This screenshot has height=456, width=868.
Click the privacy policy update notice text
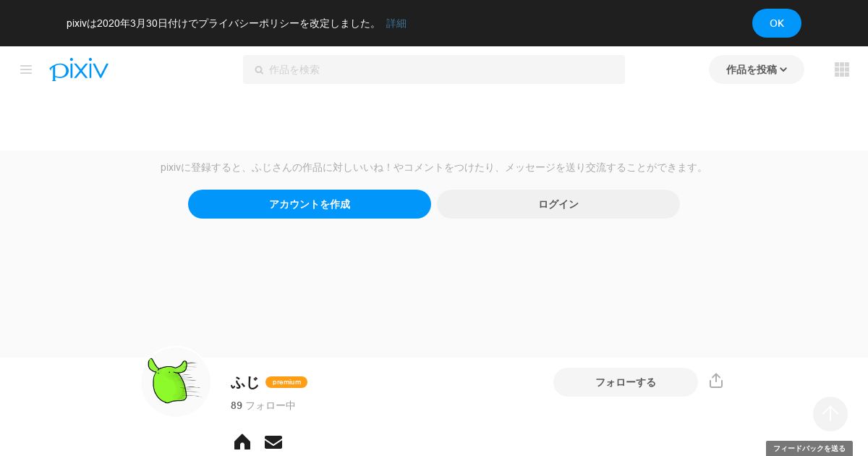[x=223, y=23]
